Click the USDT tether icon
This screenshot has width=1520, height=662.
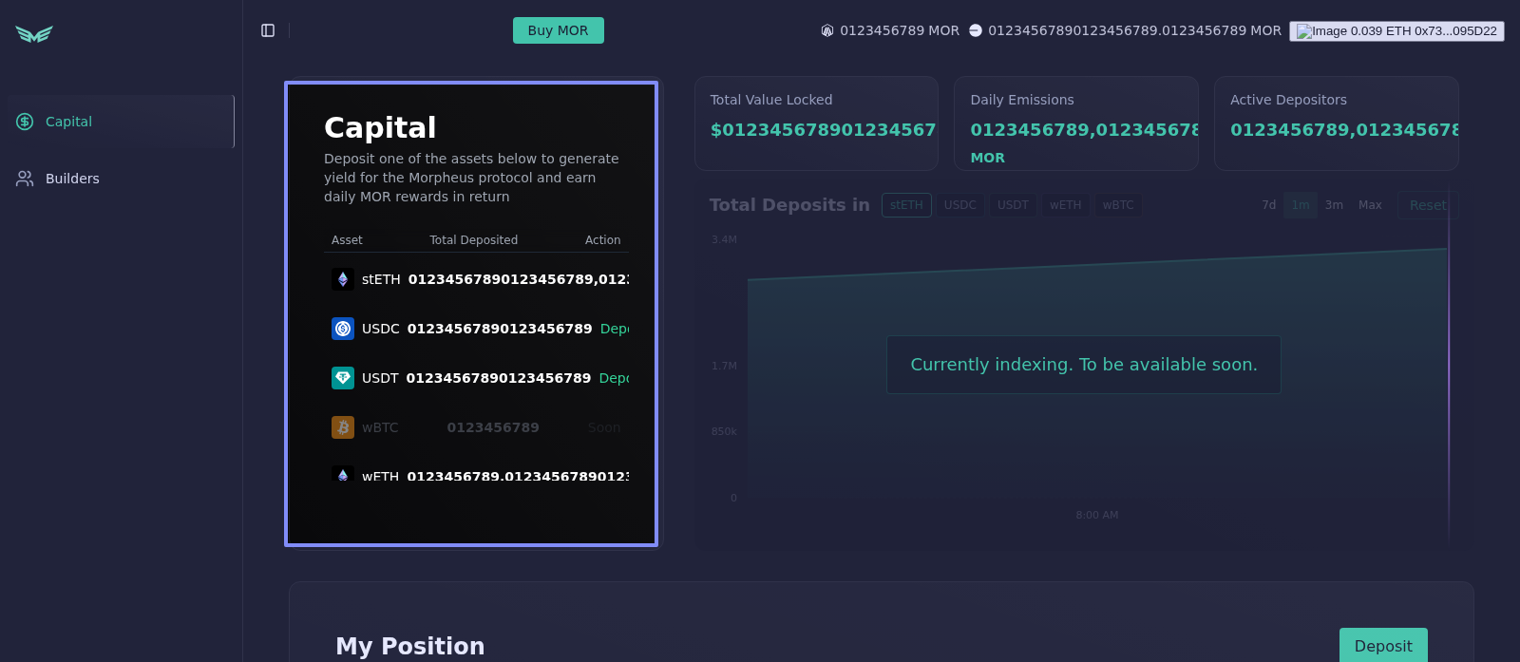343,378
